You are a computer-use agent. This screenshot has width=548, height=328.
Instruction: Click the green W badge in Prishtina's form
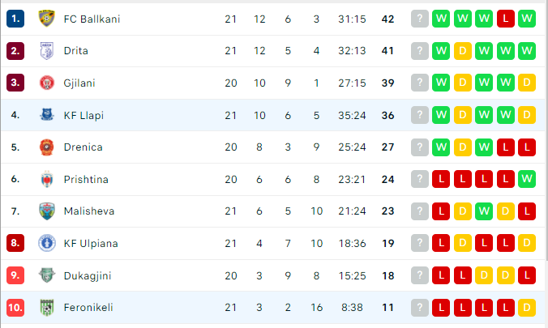pyautogui.click(x=527, y=179)
